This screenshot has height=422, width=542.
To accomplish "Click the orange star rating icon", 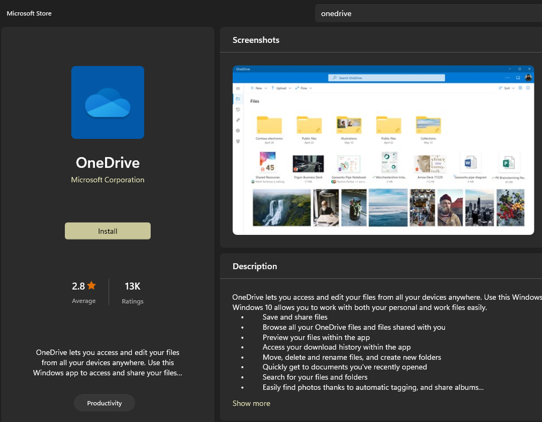I will click(x=91, y=285).
